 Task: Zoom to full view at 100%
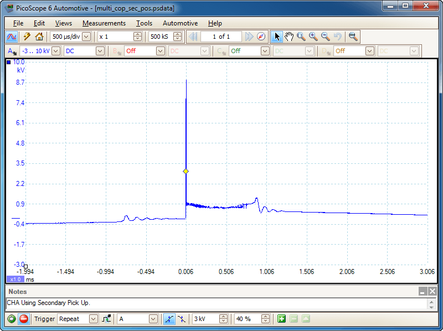coord(353,37)
